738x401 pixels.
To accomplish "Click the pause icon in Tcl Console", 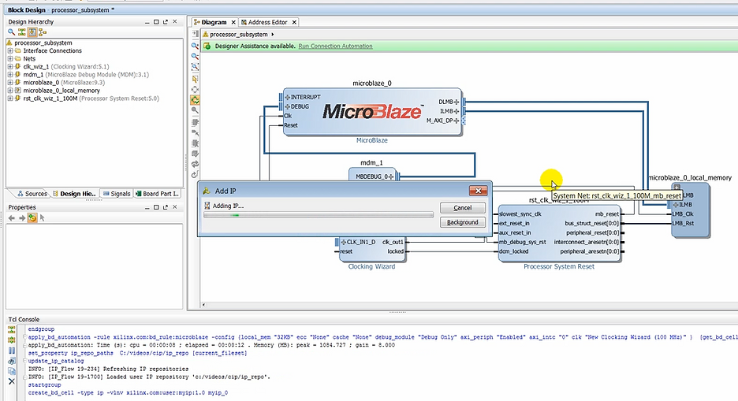I will pos(11,351).
